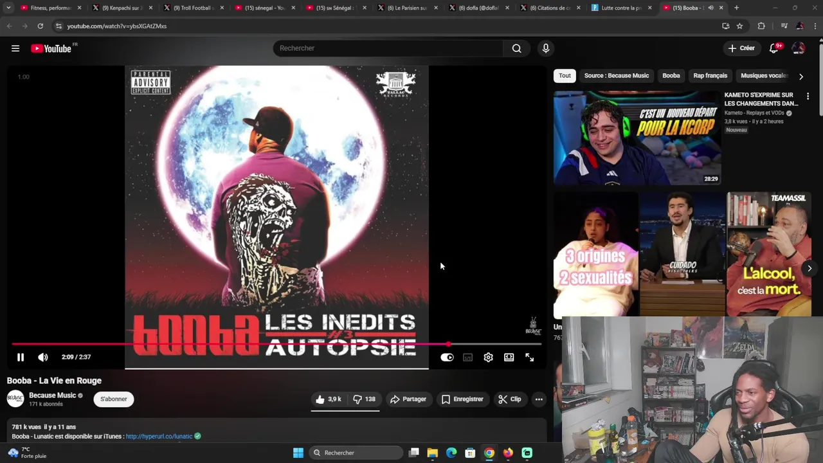Select the Source : Because Music chip
823x463 pixels.
point(617,76)
